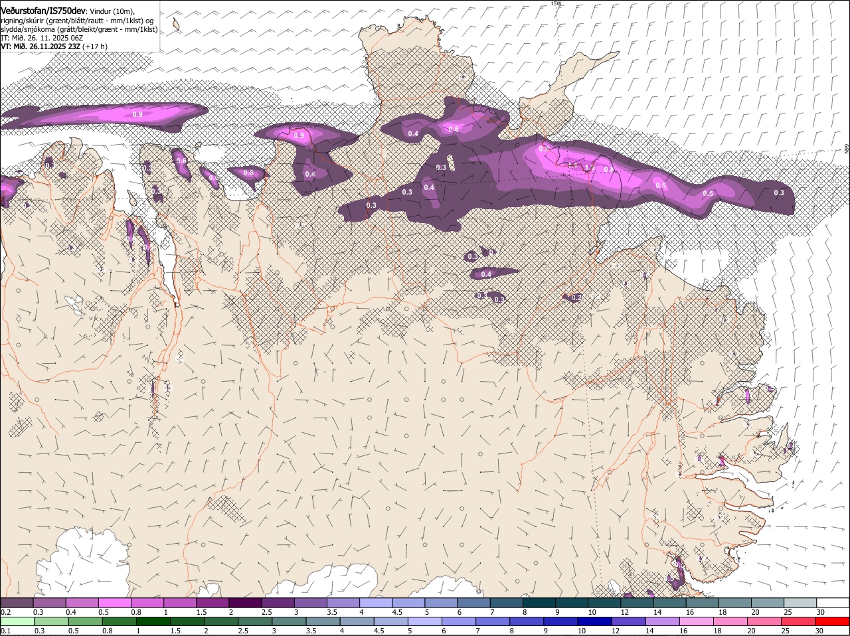Click the 'rigning/skúrir' description line
Image resolution: width=850 pixels, height=636 pixels.
[x=77, y=21]
